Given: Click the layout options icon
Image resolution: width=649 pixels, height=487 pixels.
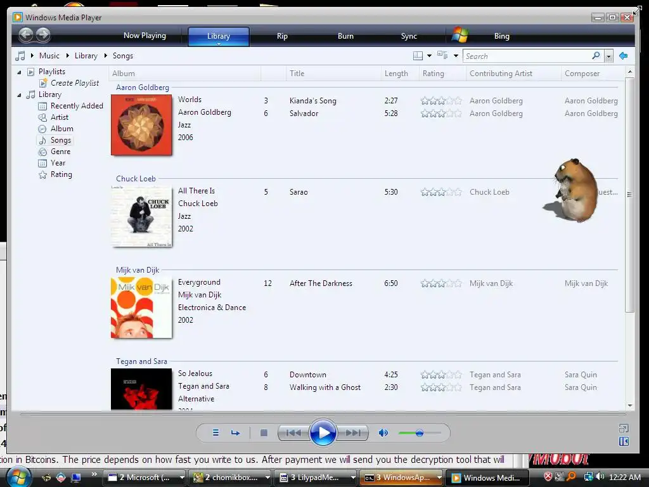Looking at the screenshot, I should pos(418,56).
